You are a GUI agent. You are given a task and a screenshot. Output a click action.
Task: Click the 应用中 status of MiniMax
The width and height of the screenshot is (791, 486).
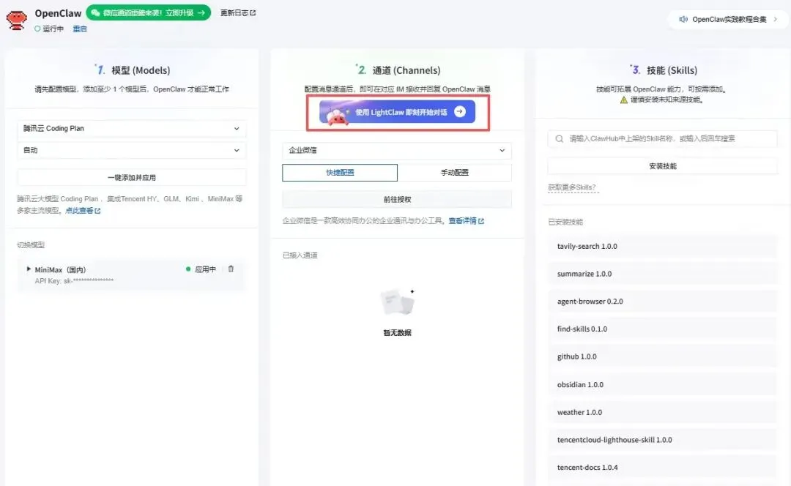point(201,269)
